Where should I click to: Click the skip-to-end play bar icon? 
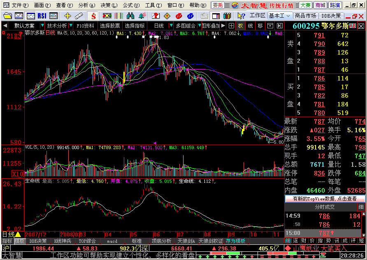coord(280,26)
